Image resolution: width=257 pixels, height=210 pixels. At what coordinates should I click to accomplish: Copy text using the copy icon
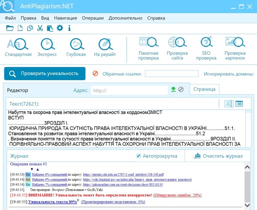(30, 28)
